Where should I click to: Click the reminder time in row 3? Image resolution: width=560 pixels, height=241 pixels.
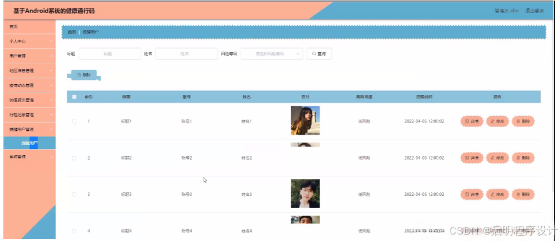(x=424, y=194)
